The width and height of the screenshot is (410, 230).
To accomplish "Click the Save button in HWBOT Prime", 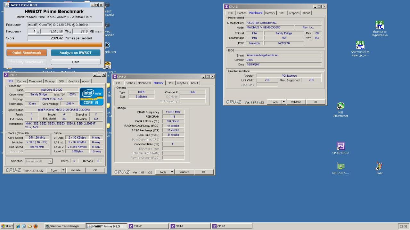I will (x=76, y=62).
